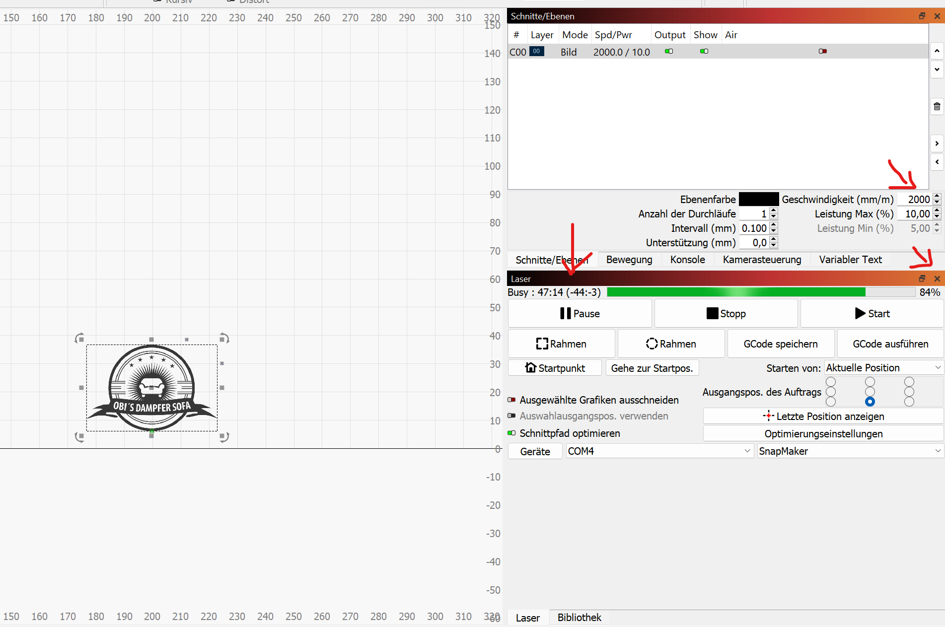The width and height of the screenshot is (945, 627).
Task: Move layer down with arrow icon
Action: (937, 69)
